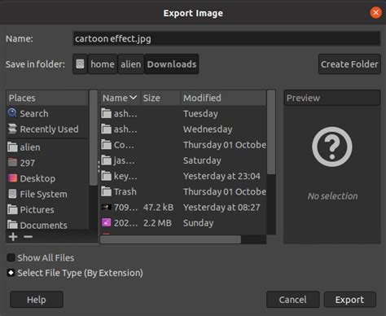386x316 pixels.
Task: Go to the home path segment
Action: pyautogui.click(x=103, y=64)
